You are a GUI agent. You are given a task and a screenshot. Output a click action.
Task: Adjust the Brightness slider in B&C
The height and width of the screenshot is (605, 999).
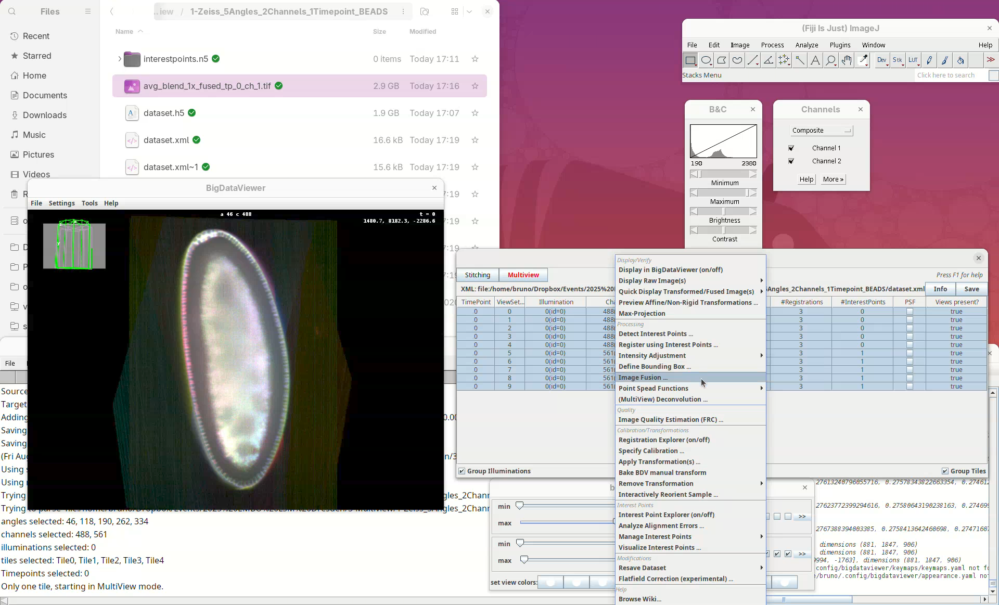(723, 211)
